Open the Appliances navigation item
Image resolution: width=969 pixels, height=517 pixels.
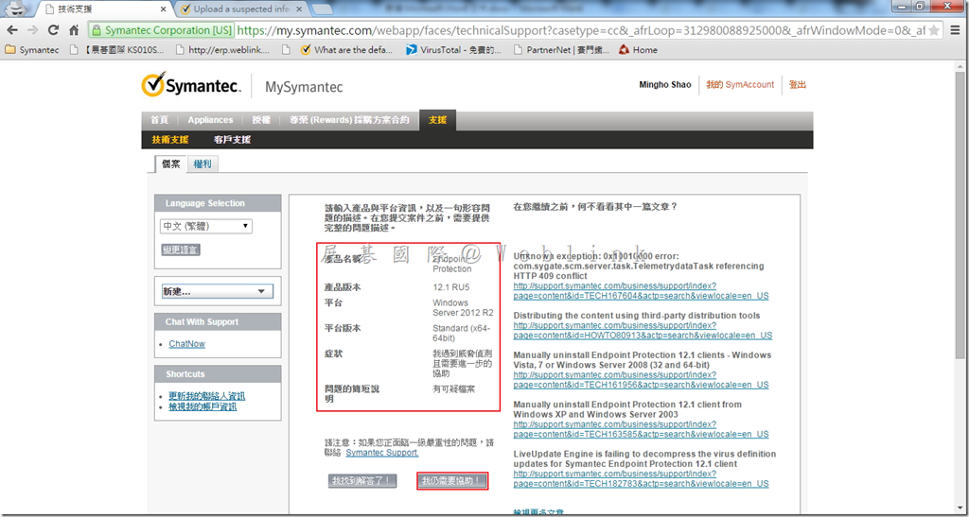click(210, 120)
